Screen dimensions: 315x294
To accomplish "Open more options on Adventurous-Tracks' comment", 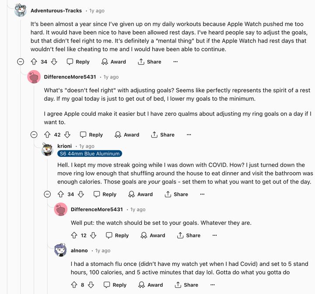I will pyautogui.click(x=175, y=62).
